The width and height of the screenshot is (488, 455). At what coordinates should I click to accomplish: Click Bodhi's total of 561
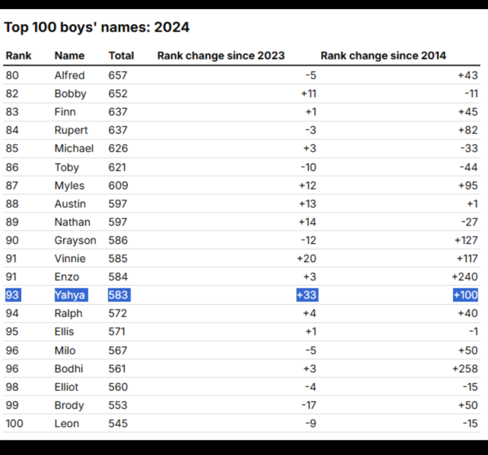point(117,369)
